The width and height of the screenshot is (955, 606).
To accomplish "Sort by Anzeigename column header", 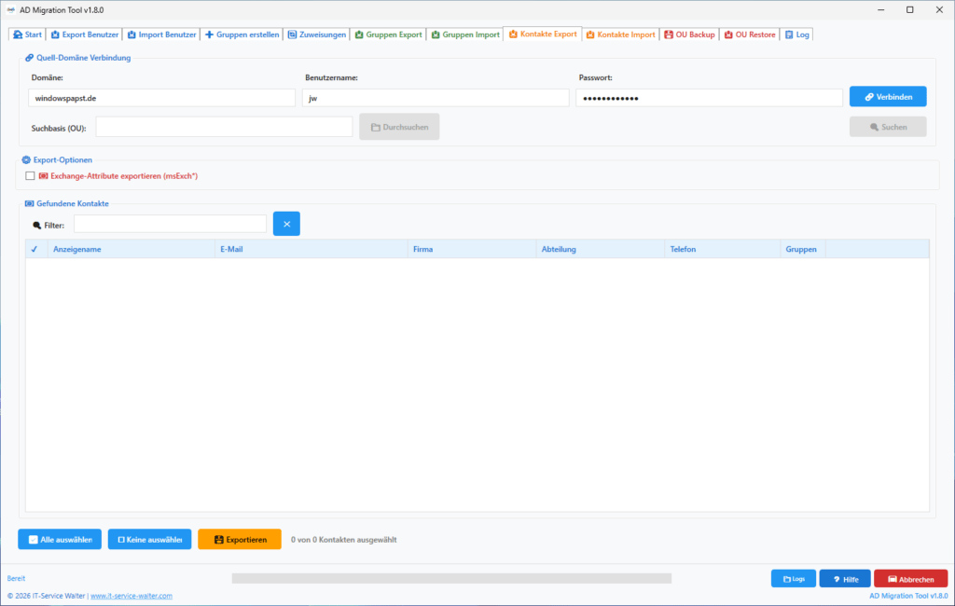I will coord(131,249).
